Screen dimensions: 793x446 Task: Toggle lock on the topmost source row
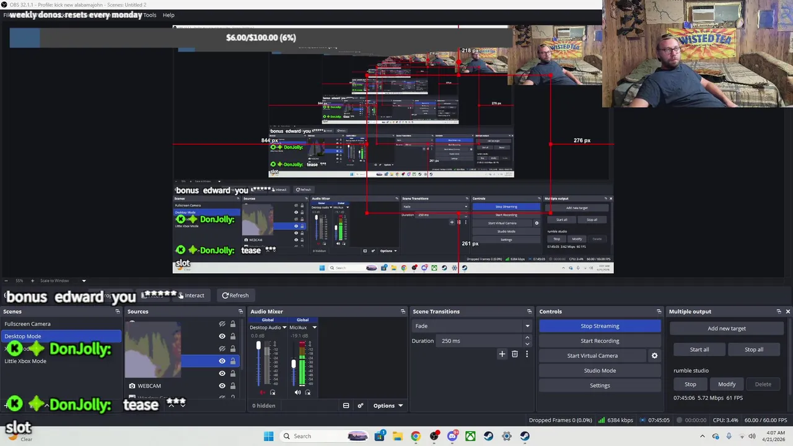[233, 324]
